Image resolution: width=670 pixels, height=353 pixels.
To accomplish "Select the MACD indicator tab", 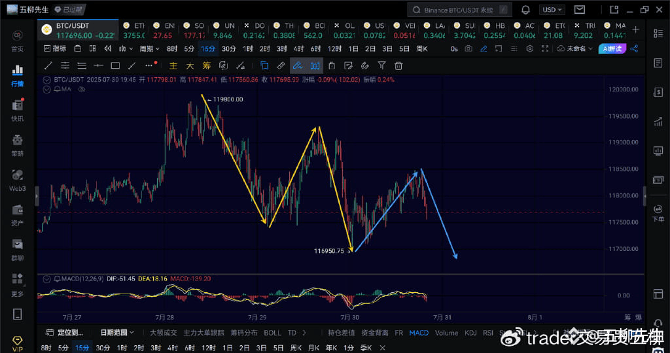I will [419, 333].
